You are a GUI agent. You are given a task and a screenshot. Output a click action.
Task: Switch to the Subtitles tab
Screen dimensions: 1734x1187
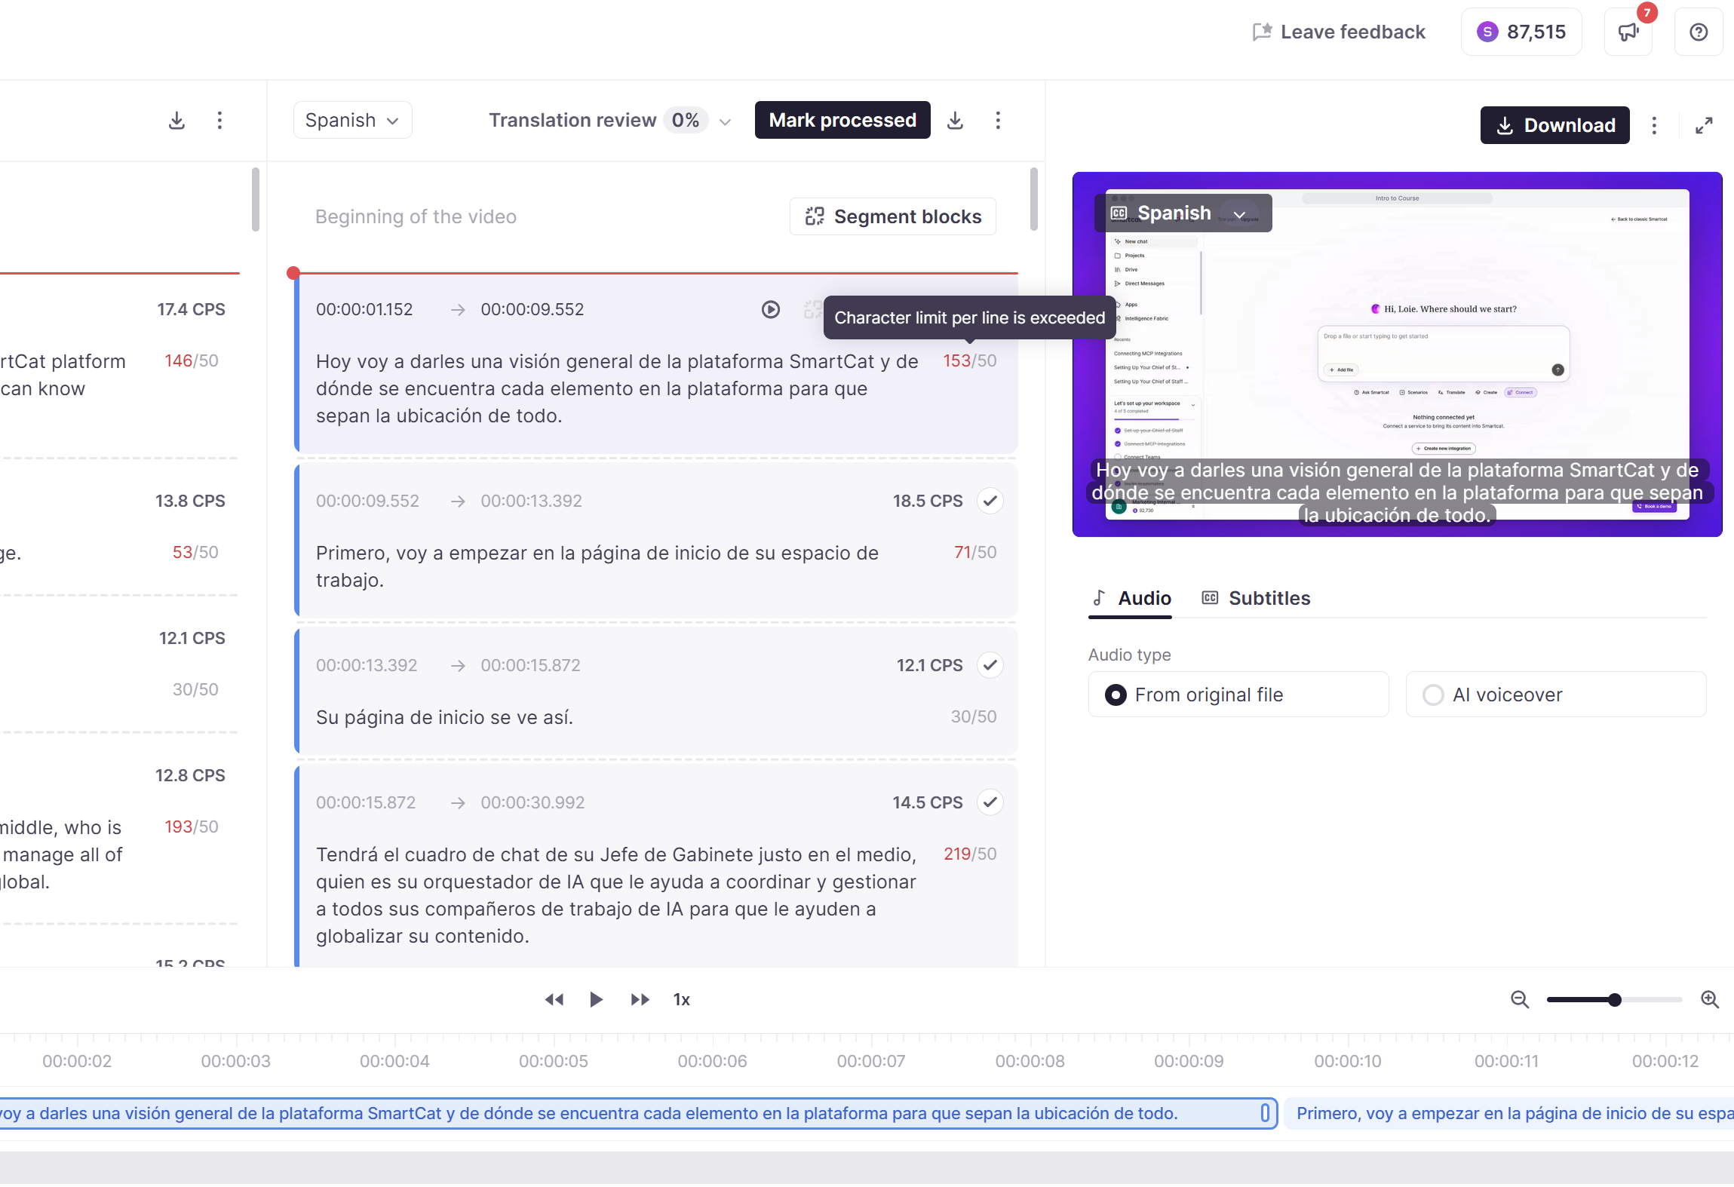[x=1256, y=598]
